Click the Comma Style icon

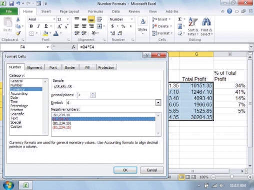131,26
